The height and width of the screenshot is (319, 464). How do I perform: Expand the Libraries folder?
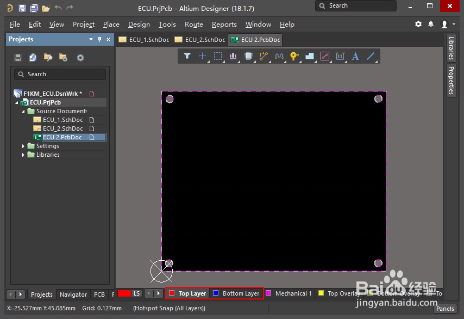coord(23,155)
